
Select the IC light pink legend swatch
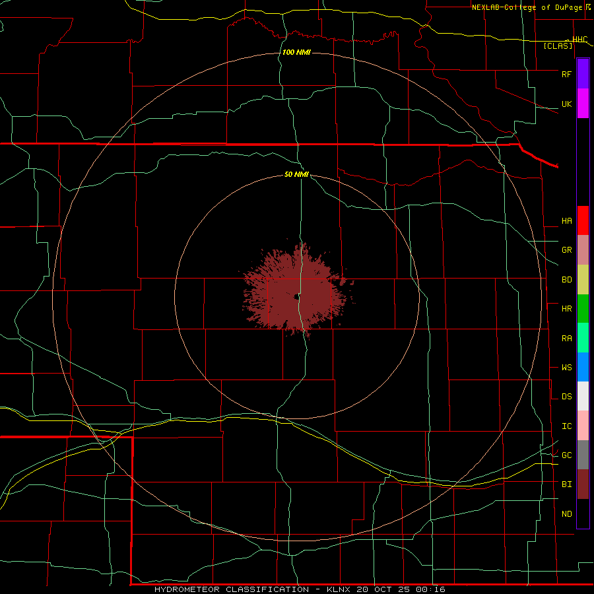coord(583,426)
